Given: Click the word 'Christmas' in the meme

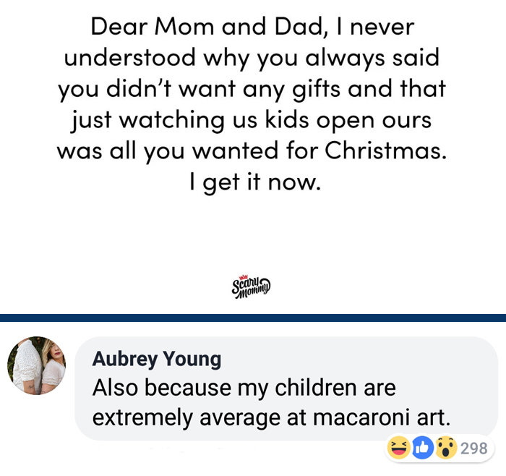Looking at the screenshot, I should [385, 150].
